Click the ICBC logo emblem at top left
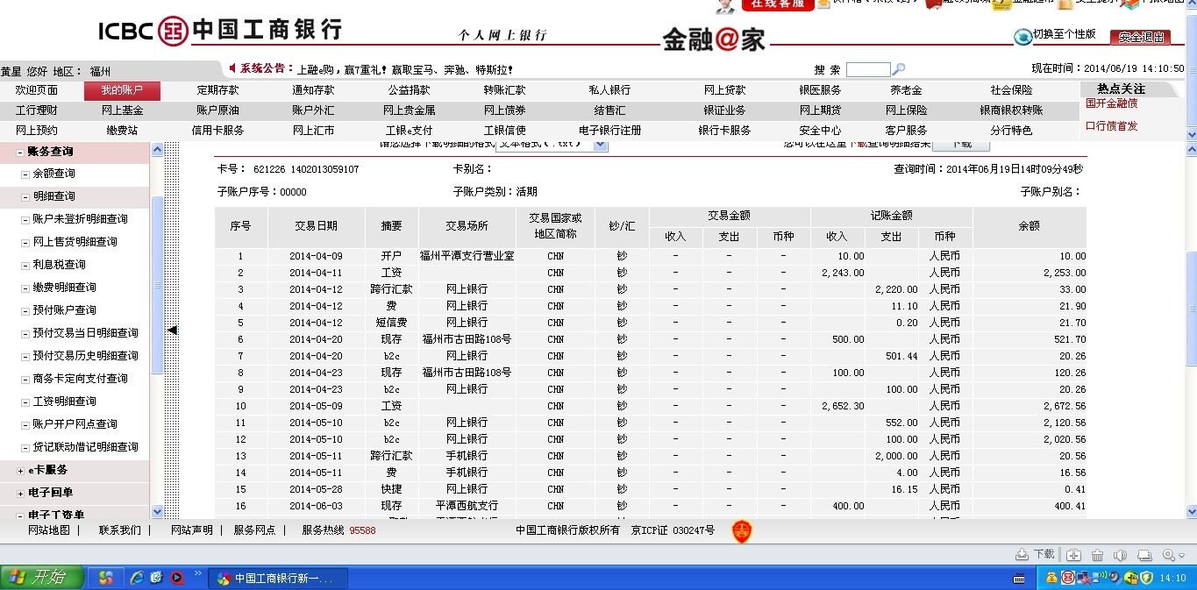The image size is (1197, 590). (x=174, y=32)
